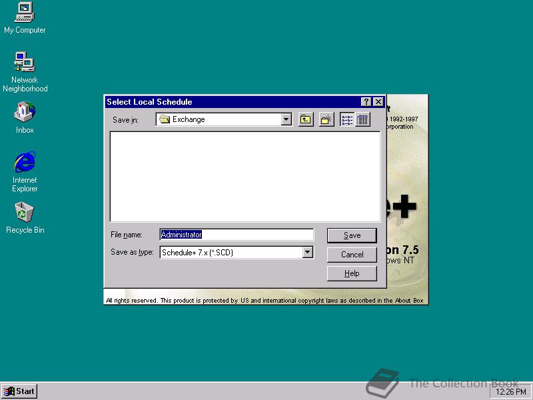Close the Select Local Schedule dialog
The width and height of the screenshot is (533, 400).
point(378,102)
